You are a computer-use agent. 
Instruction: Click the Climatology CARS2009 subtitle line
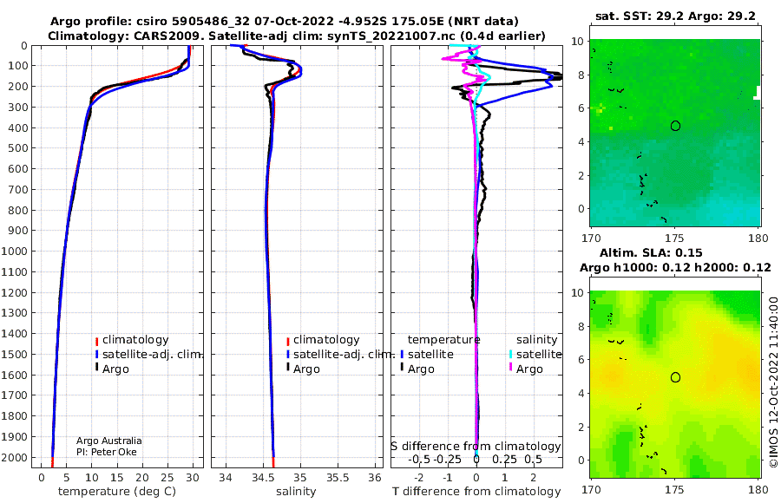[297, 36]
